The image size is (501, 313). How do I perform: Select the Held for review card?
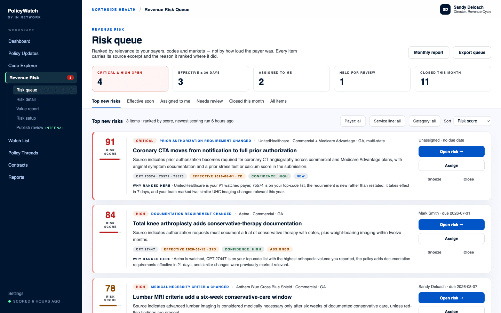tap(372, 79)
